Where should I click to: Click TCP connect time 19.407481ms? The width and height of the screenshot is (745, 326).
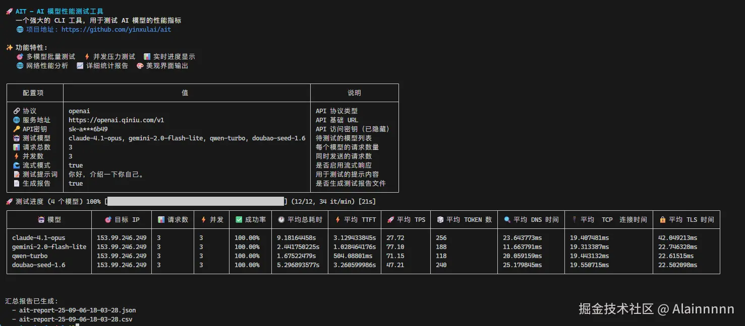(590, 238)
